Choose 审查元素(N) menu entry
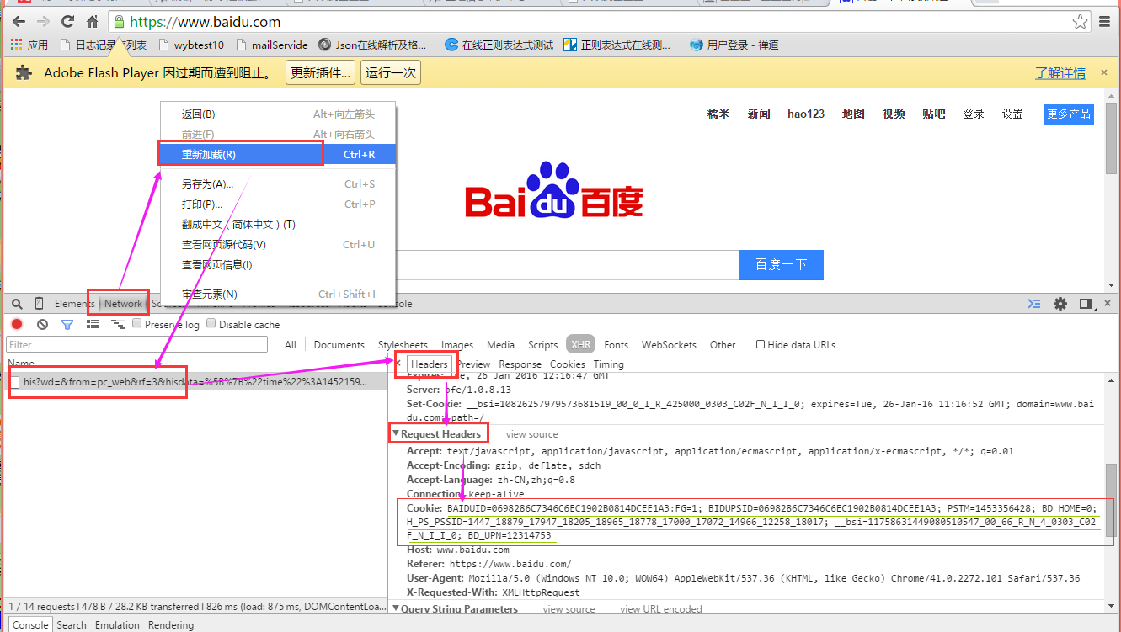The image size is (1121, 632). coord(277,294)
